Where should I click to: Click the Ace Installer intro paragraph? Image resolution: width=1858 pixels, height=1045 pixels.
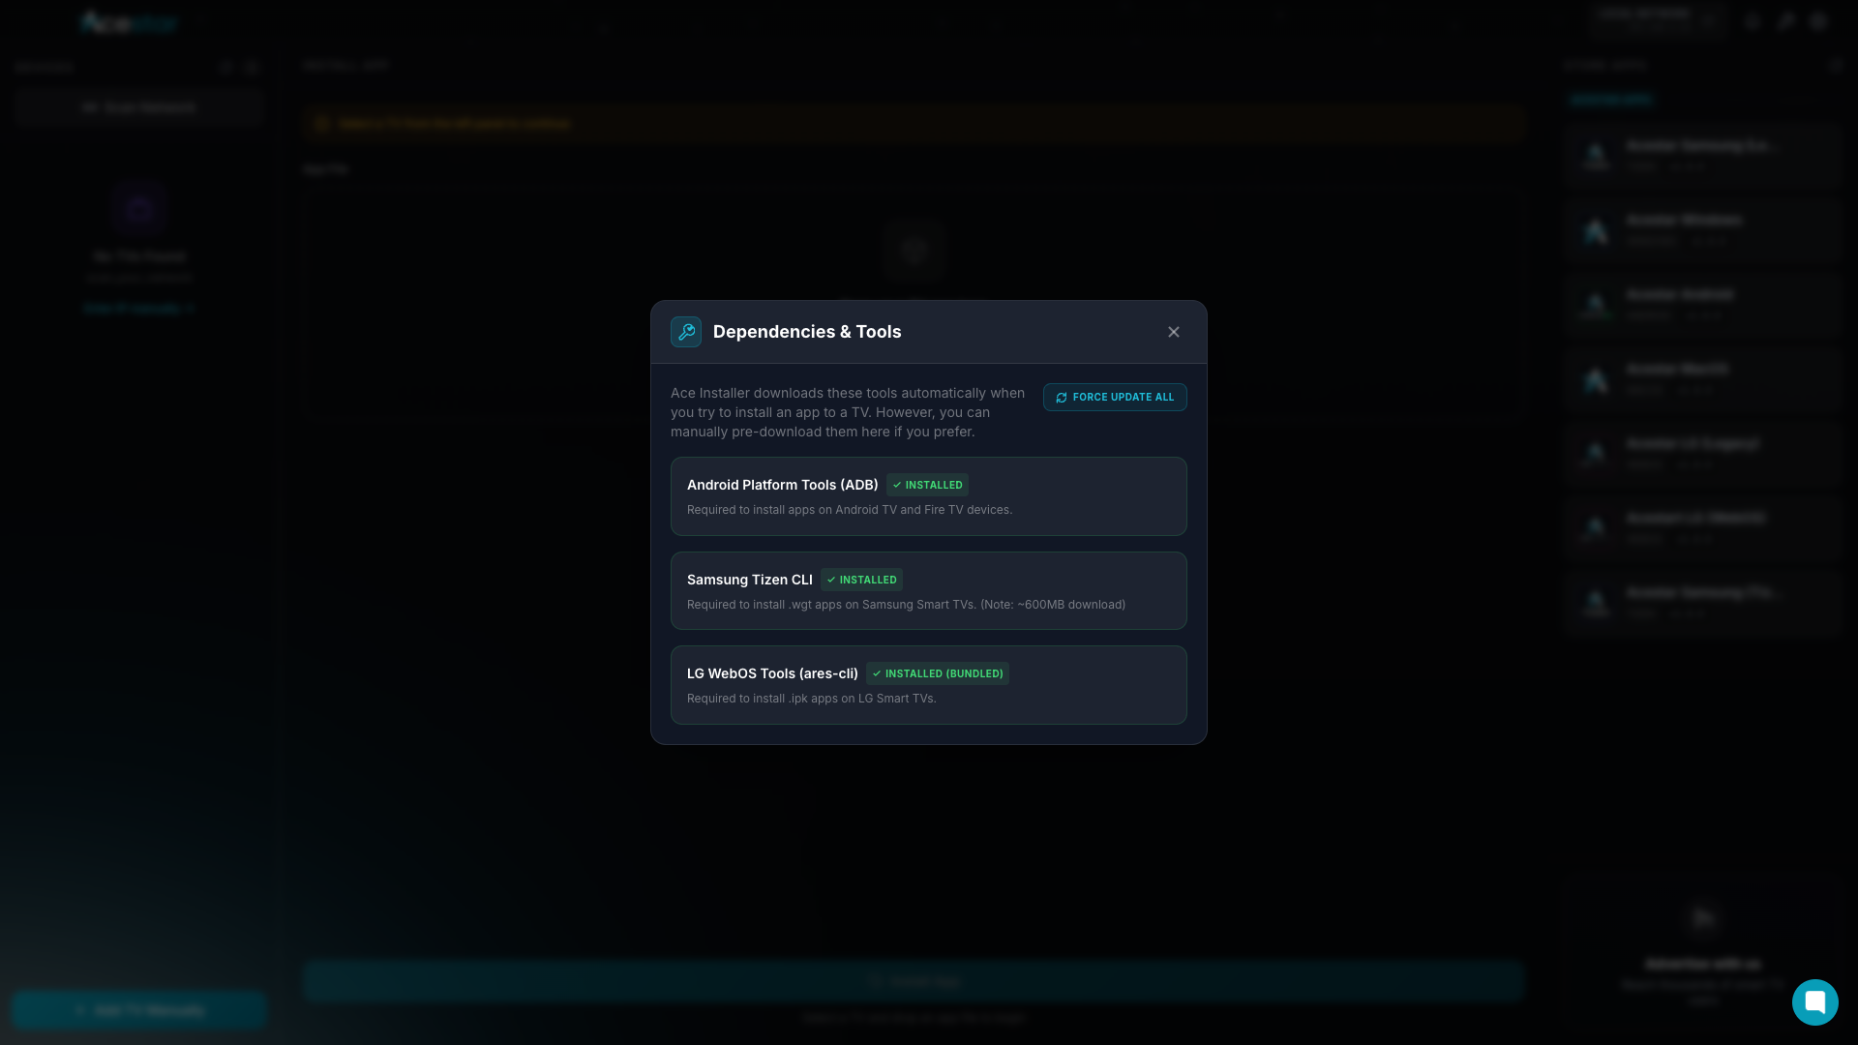[x=848, y=412]
